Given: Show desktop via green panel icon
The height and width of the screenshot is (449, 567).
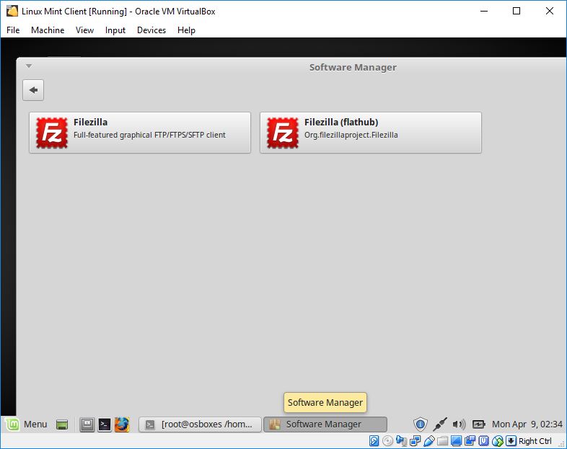Looking at the screenshot, I should point(62,424).
